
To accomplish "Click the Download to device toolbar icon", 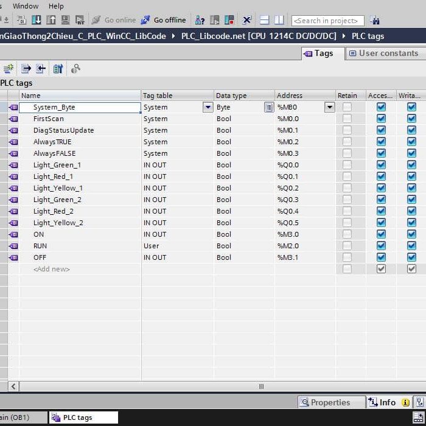I will [36, 20].
